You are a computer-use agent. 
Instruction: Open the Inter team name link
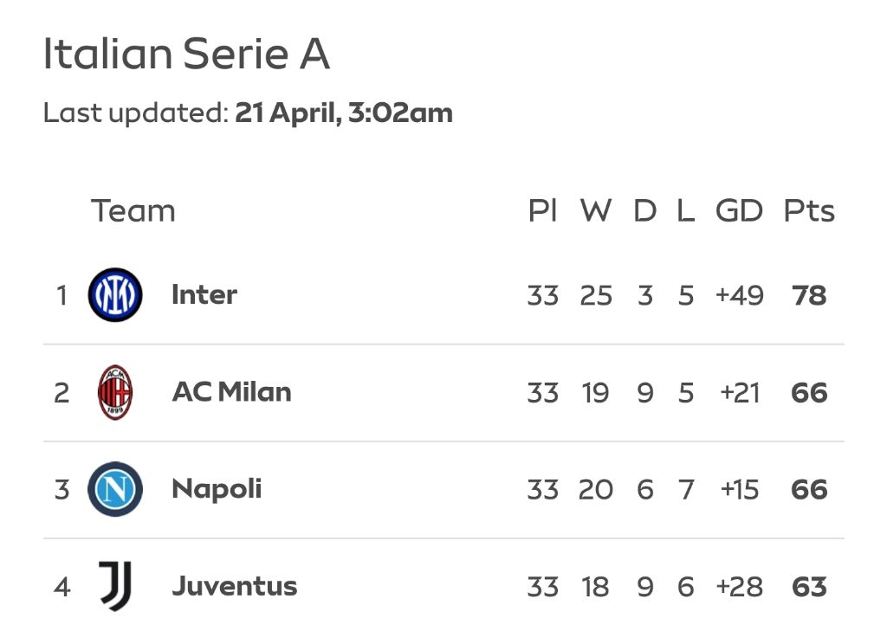point(204,294)
